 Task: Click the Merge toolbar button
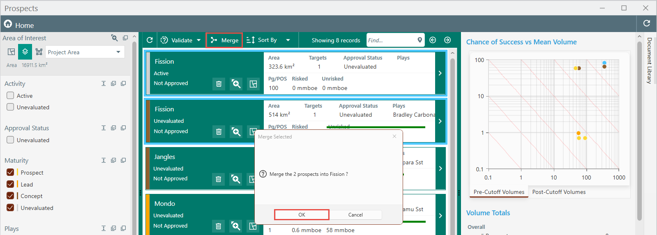[224, 40]
